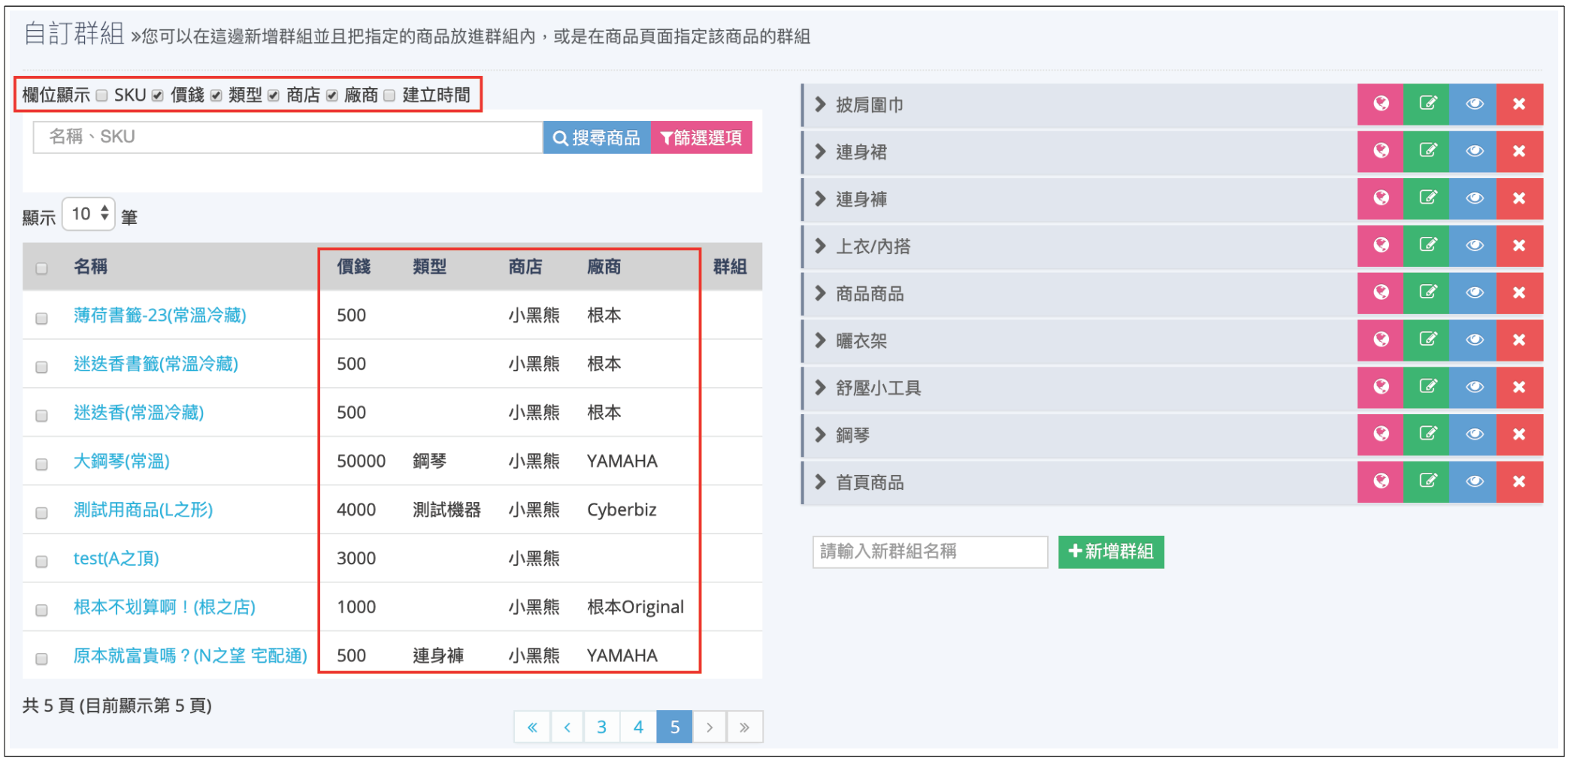The width and height of the screenshot is (1571, 762).
Task: Edit the 曬衣架 group
Action: 1427,341
